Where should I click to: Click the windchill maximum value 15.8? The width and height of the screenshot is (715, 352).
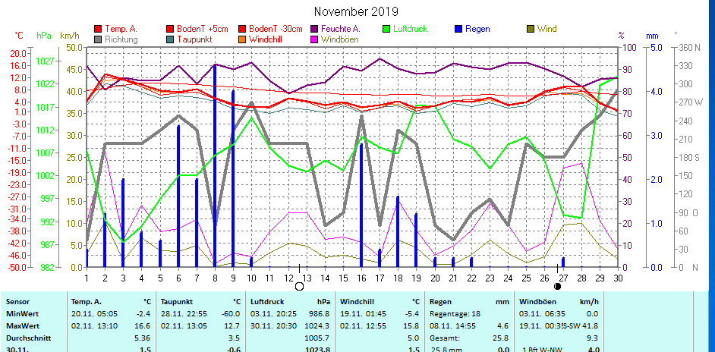tap(411, 326)
